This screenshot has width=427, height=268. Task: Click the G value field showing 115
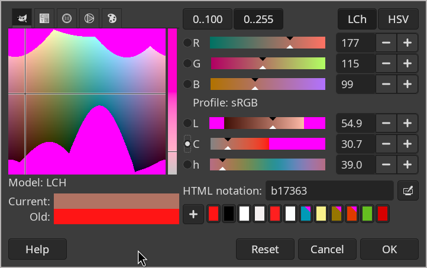[356, 63]
